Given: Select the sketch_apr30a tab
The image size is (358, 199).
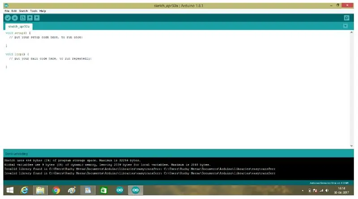Looking at the screenshot, I should (19, 26).
